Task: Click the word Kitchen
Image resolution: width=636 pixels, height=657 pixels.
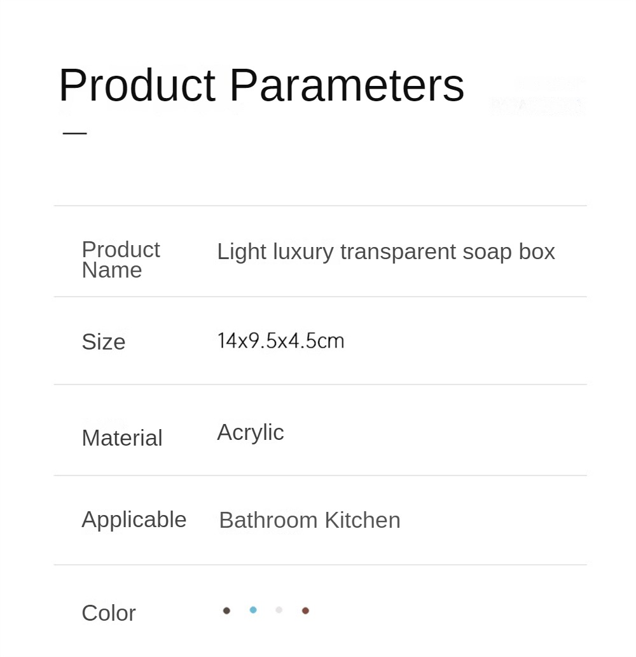Action: pos(363,520)
